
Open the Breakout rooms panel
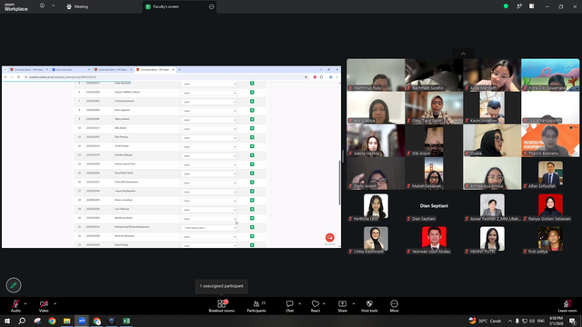222,306
